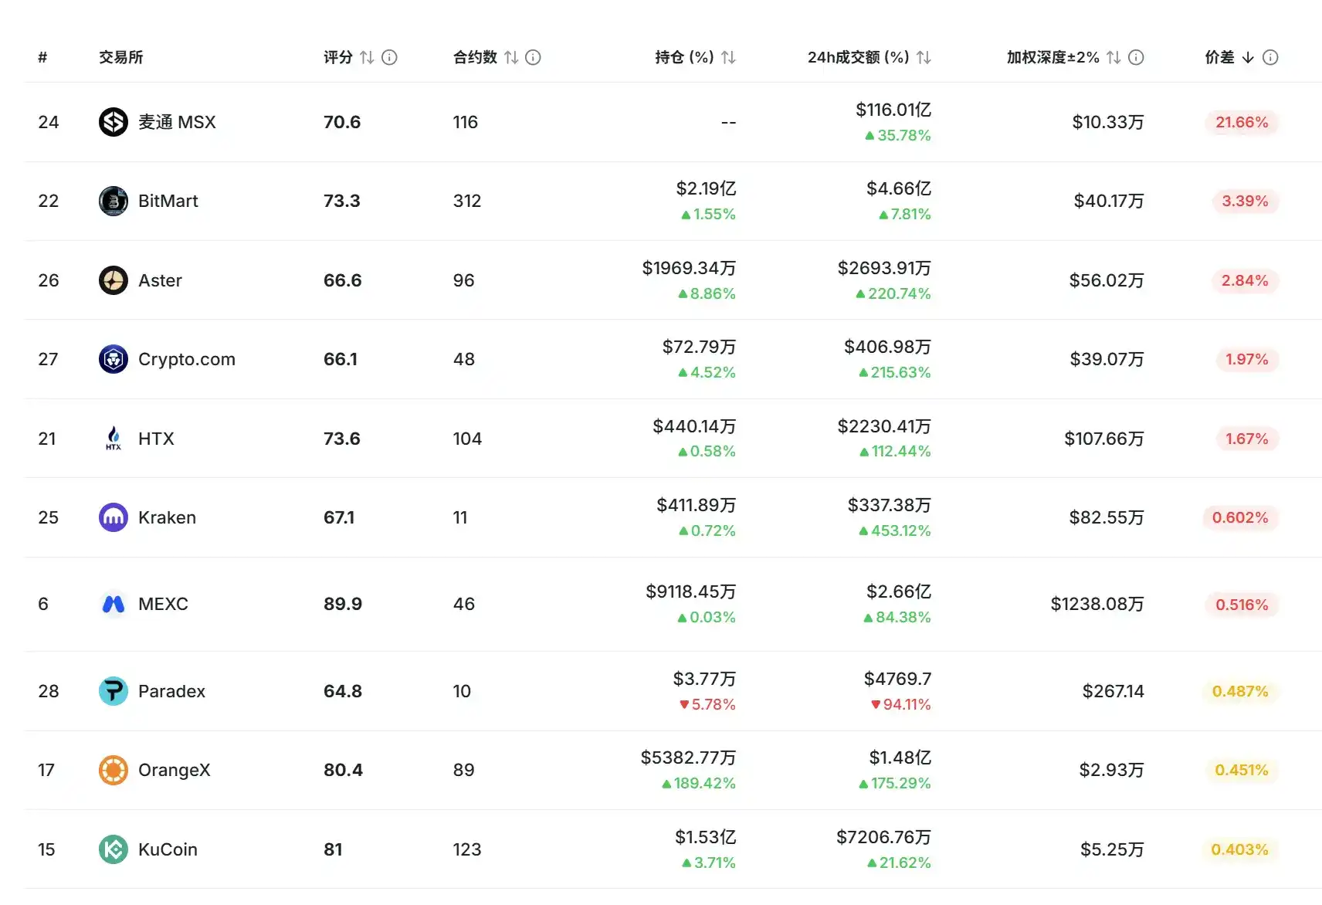Click the OrangeX orange logo
Image resolution: width=1322 pixels, height=905 pixels.
[x=114, y=770]
